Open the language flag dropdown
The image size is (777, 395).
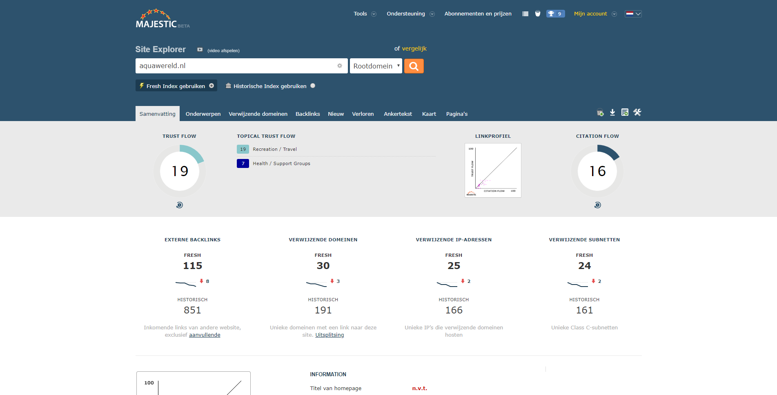click(x=633, y=14)
